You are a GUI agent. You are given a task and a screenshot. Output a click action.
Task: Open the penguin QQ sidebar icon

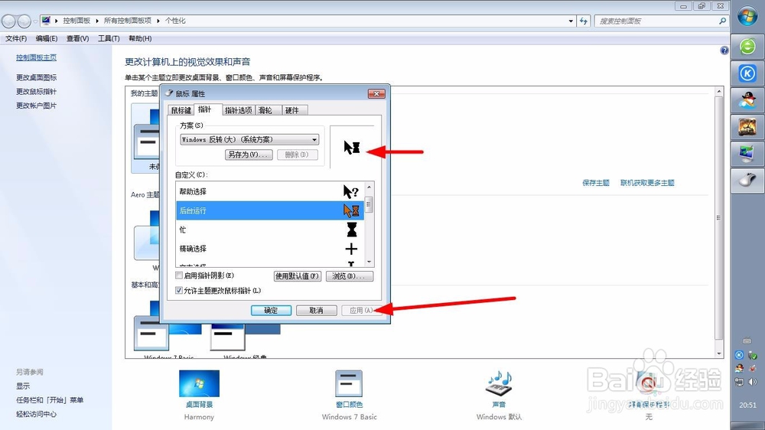[x=747, y=100]
